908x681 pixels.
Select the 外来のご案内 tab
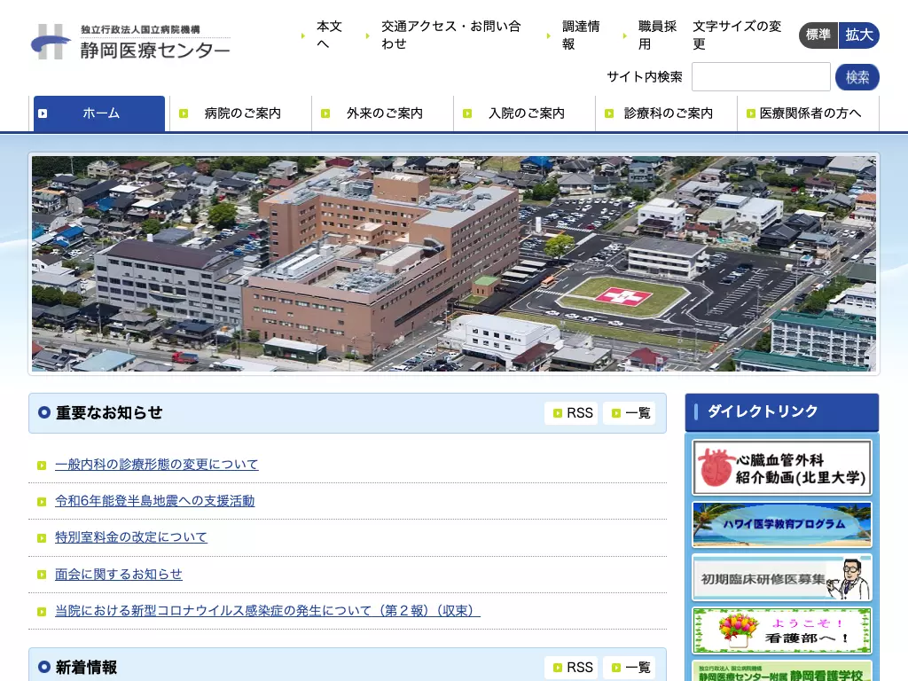coord(384,113)
